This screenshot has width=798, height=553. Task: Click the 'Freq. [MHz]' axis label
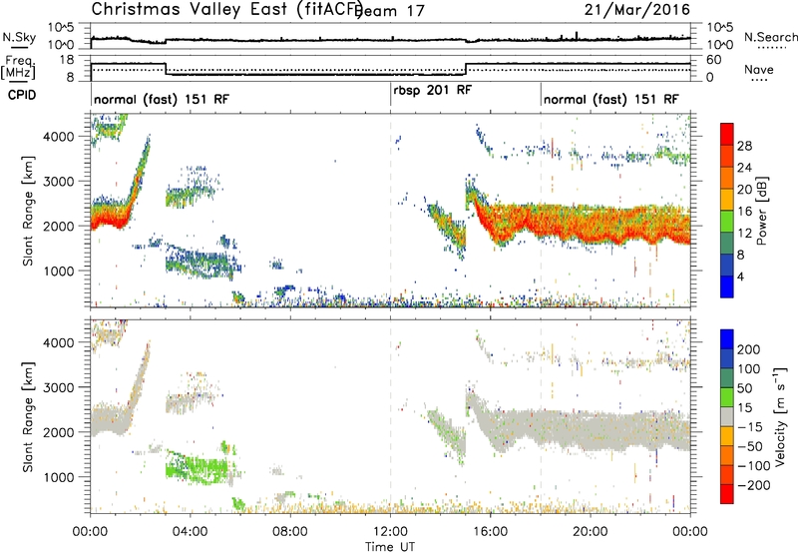[x=18, y=68]
